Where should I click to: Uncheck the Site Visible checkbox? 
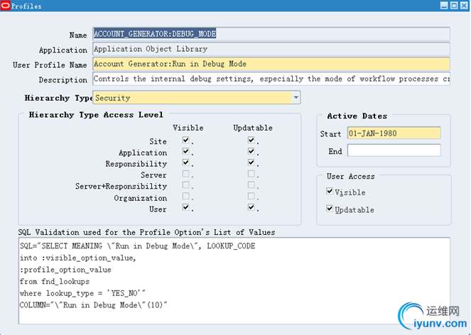click(x=185, y=141)
